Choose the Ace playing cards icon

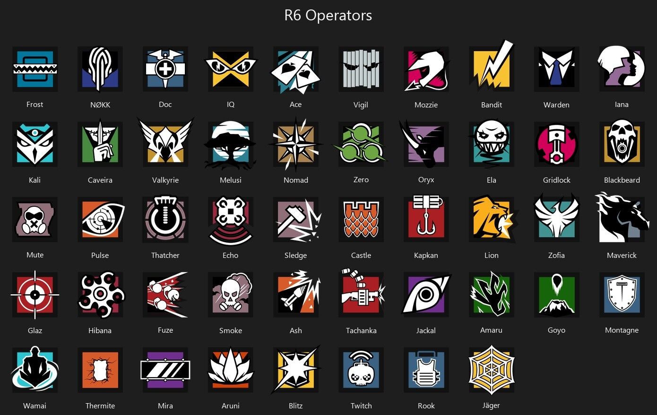(296, 69)
